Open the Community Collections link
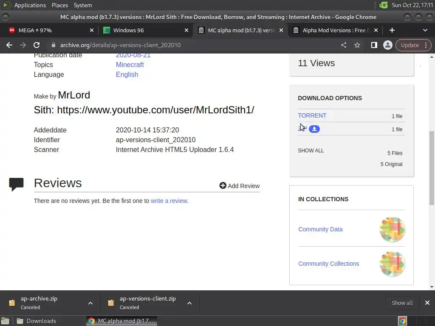This screenshot has height=326, width=435. click(x=328, y=264)
